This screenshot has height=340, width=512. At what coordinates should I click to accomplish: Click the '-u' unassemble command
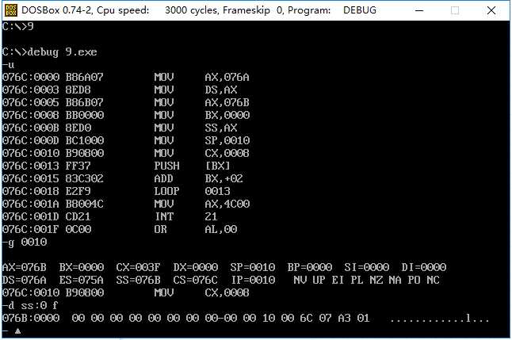[x=8, y=65]
